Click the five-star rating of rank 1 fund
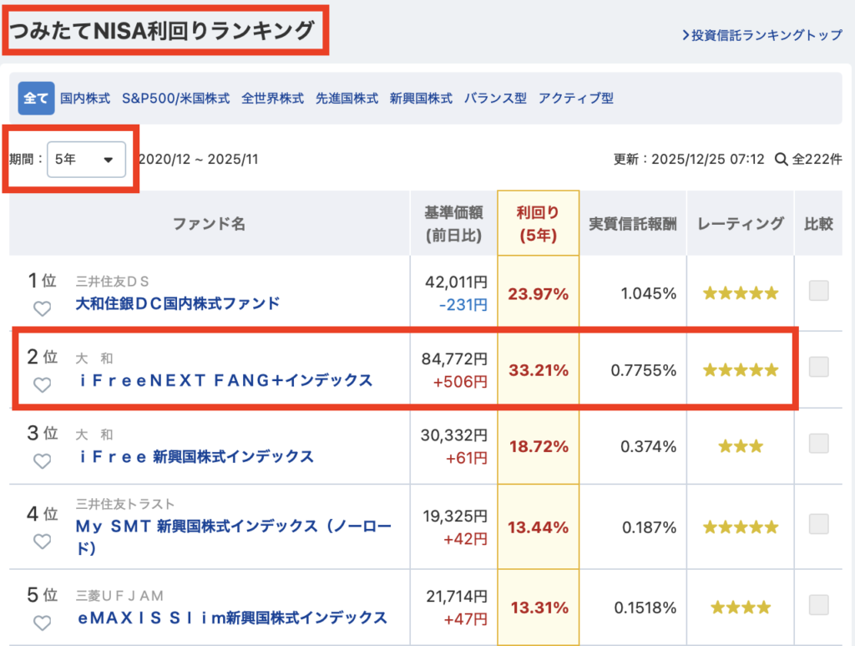 pos(740,293)
